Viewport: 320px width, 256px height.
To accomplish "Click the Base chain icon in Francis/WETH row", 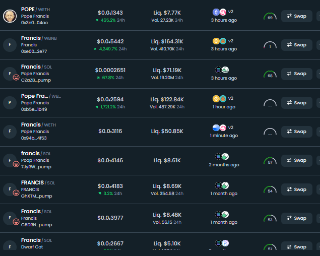I will point(216,127).
